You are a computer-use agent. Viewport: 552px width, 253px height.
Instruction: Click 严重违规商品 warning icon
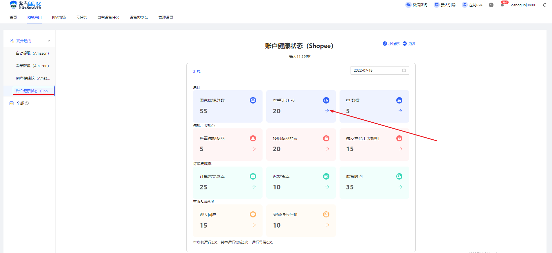[x=253, y=138]
